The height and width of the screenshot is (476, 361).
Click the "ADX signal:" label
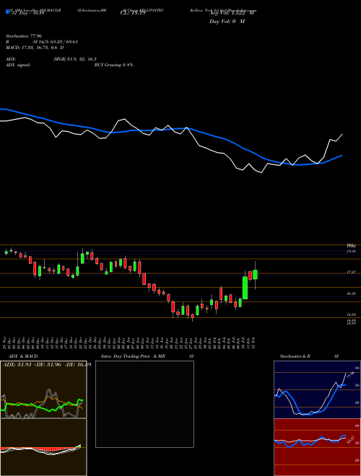pyautogui.click(x=18, y=65)
